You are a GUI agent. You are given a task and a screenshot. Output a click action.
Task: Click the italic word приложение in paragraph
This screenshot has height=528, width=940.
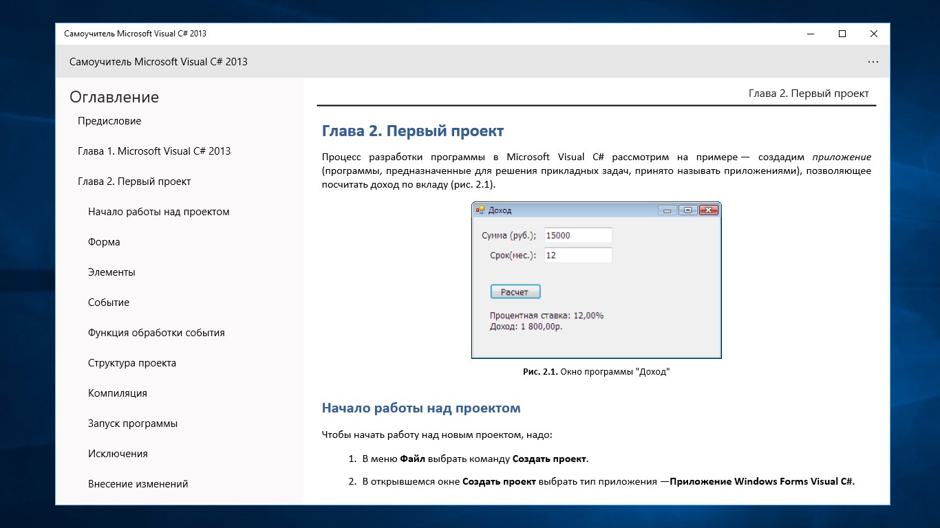coord(842,157)
